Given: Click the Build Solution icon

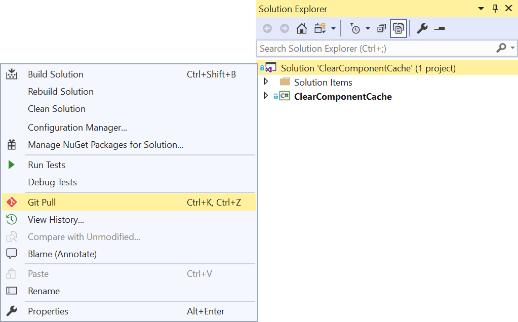Looking at the screenshot, I should click(x=12, y=74).
